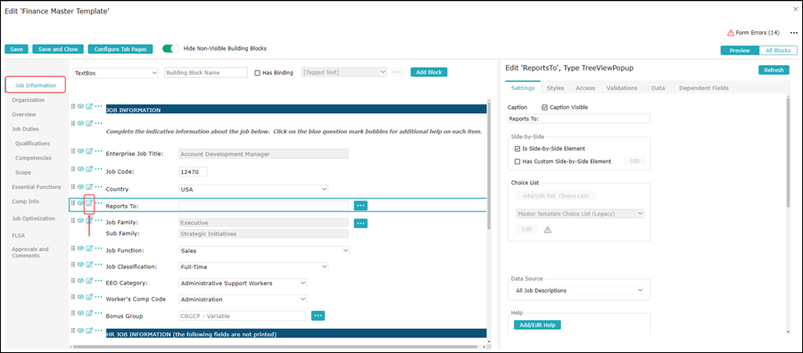
Task: Click the Form Errors warning icon
Action: pyautogui.click(x=730, y=33)
